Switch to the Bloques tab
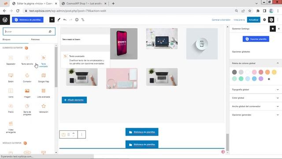Screen dimensions: 282x159 7,39
